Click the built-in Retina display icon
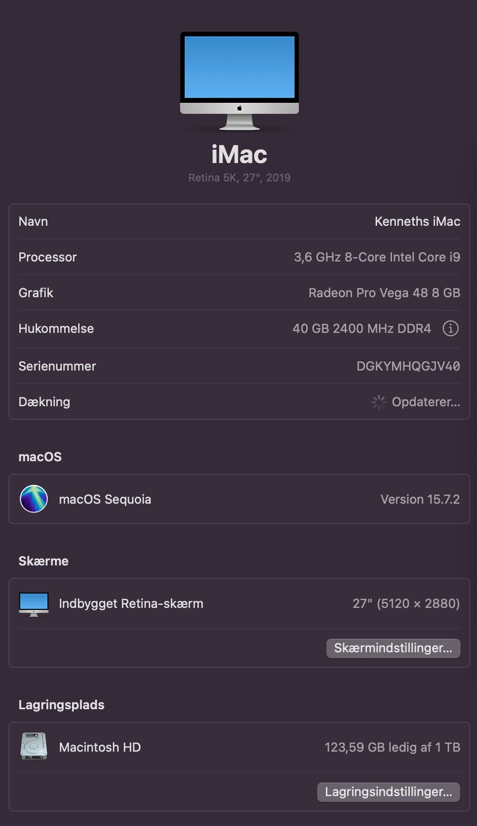This screenshot has width=477, height=826. 34,603
